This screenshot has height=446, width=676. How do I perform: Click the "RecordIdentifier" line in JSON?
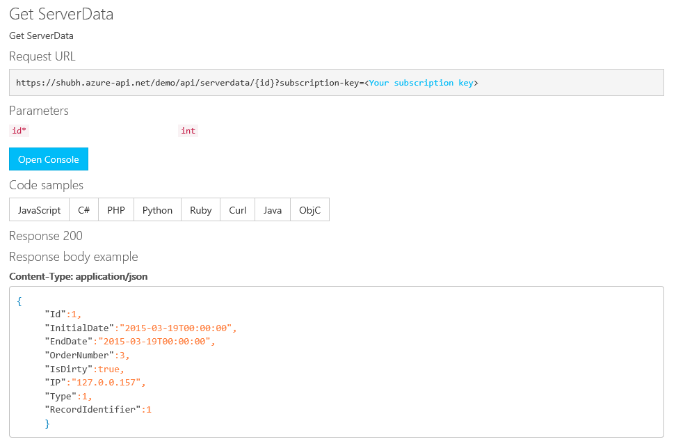[x=97, y=410]
